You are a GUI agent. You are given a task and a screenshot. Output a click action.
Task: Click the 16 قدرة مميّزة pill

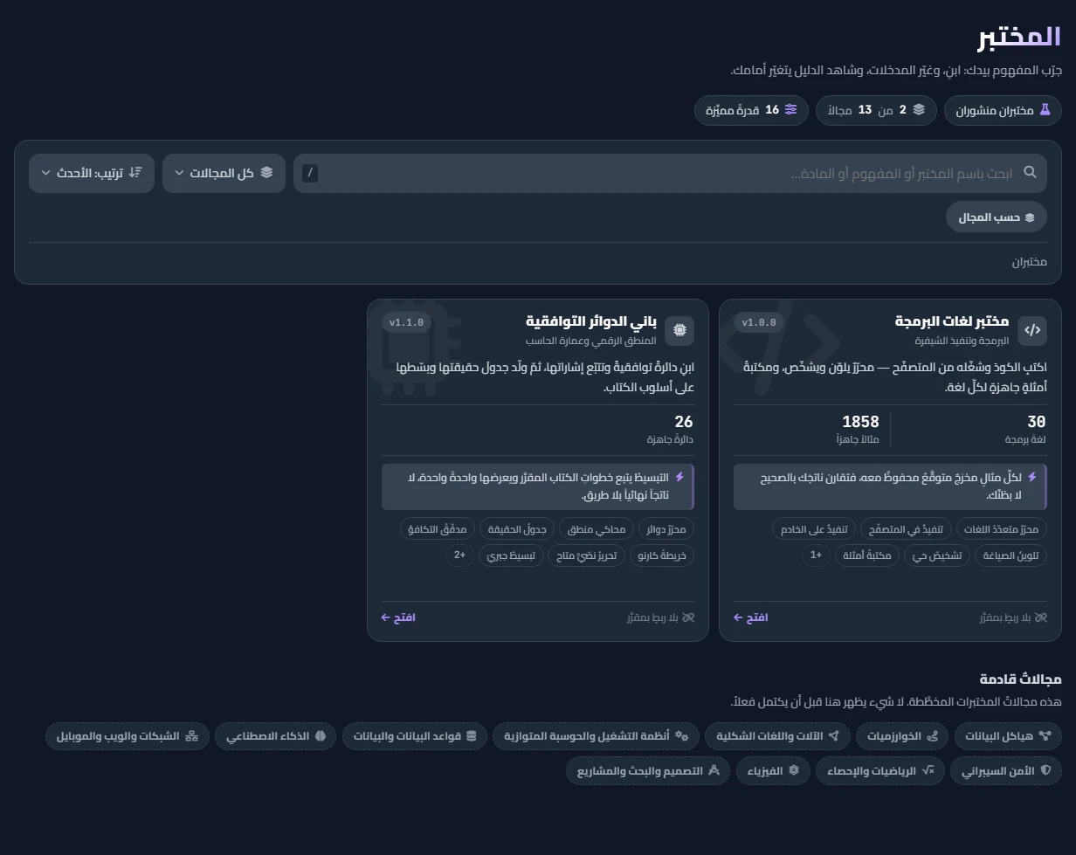point(752,110)
